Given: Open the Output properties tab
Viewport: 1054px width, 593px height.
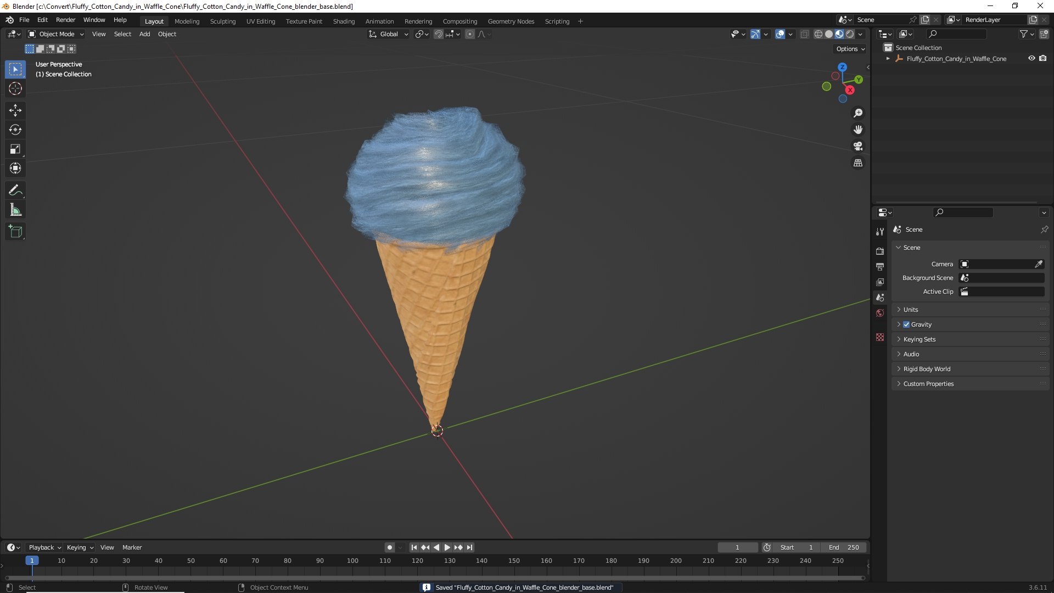Looking at the screenshot, I should 880,266.
